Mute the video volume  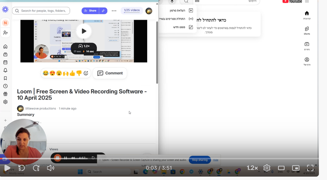tap(50, 168)
